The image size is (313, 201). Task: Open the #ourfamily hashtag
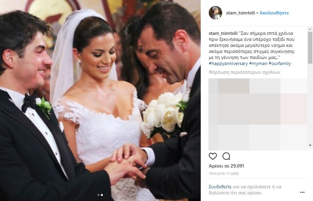click(x=280, y=63)
